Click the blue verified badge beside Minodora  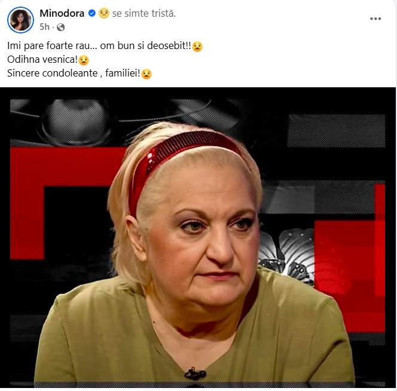[92, 13]
